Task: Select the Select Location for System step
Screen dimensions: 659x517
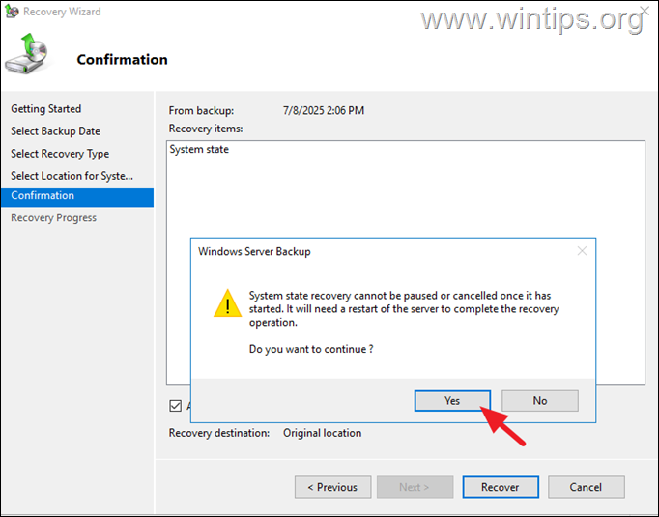Action: [x=72, y=176]
